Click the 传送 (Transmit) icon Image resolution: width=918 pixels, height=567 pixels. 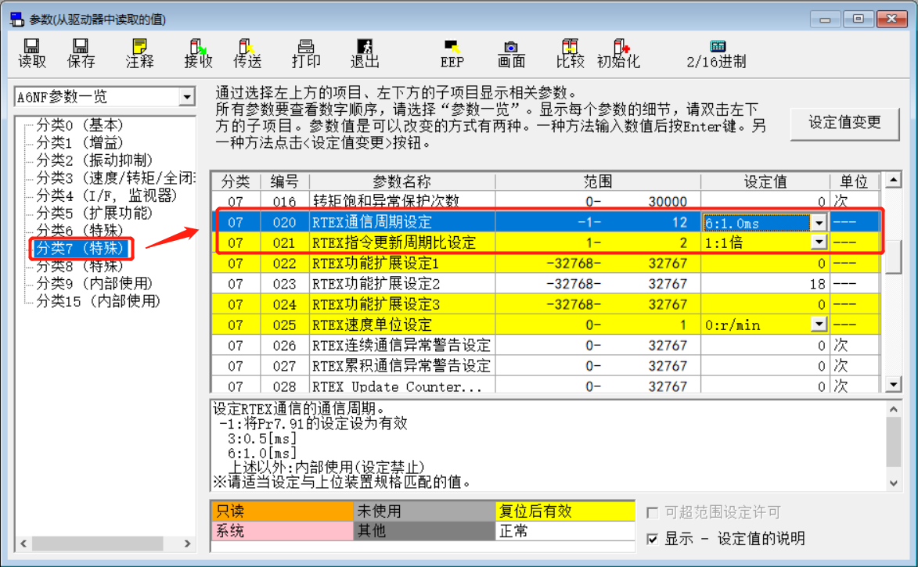(248, 52)
